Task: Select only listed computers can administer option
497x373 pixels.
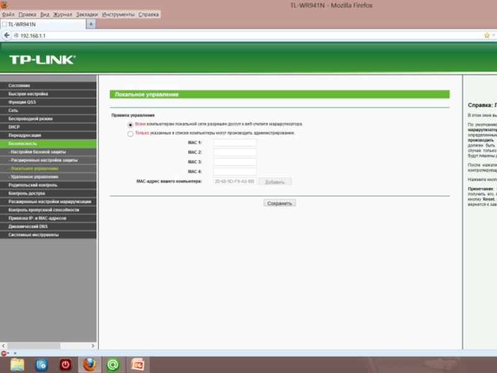Action: (130, 133)
